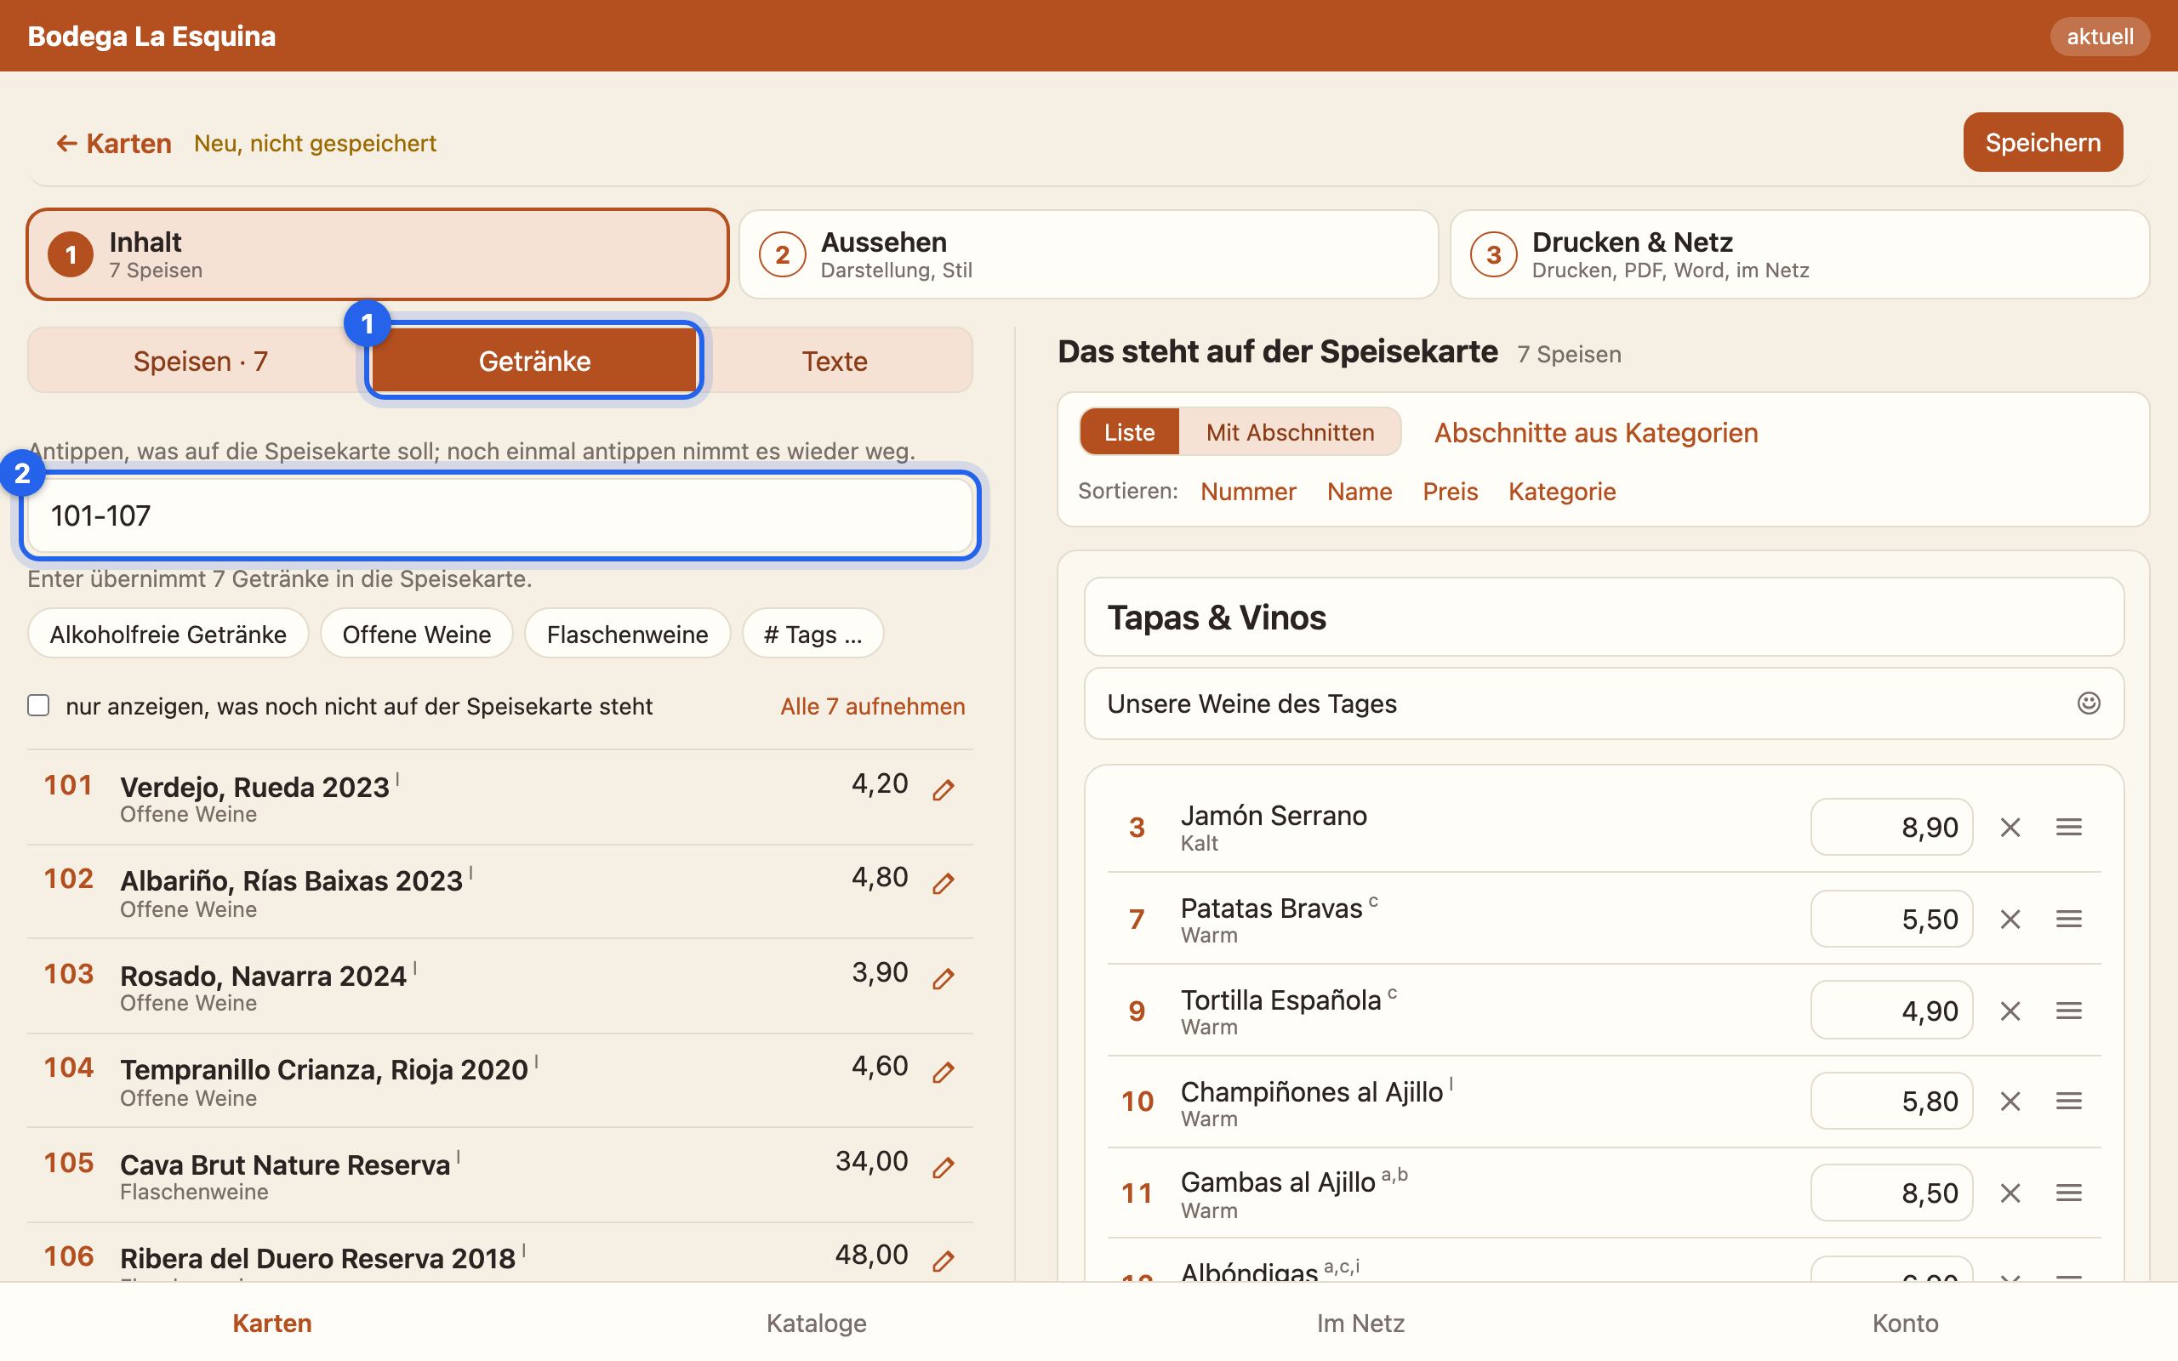Click back arrow to Karten
2178x1361 pixels.
[x=113, y=143]
